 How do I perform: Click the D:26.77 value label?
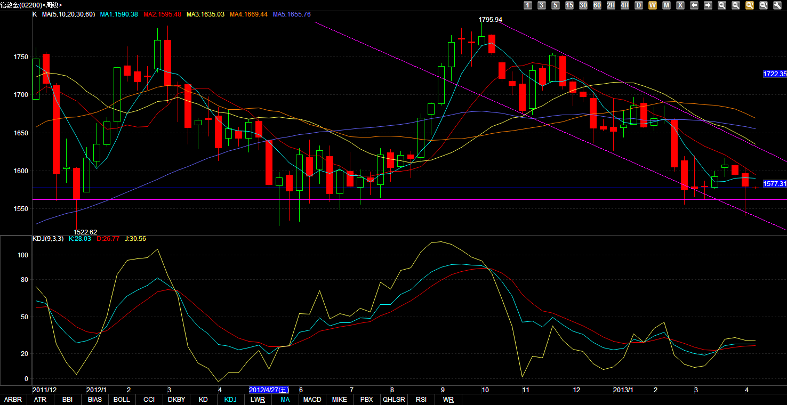108,239
